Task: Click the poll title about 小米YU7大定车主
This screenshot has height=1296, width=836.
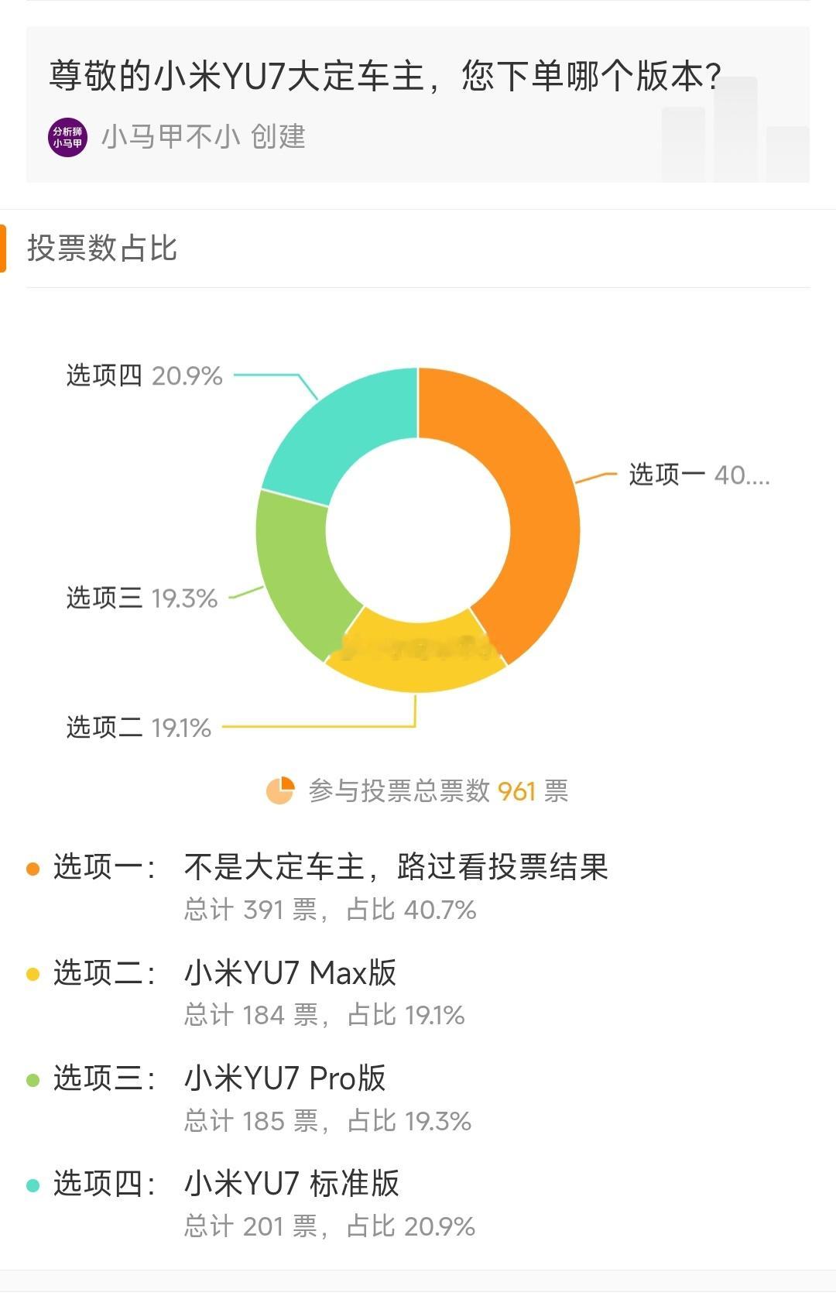Action: pos(385,76)
